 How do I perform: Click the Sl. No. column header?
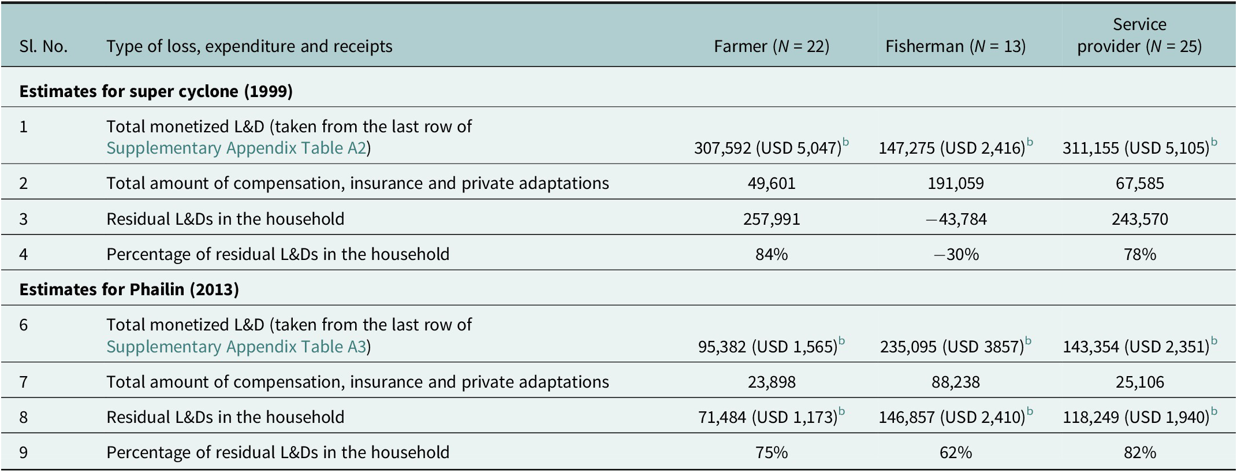pos(43,46)
